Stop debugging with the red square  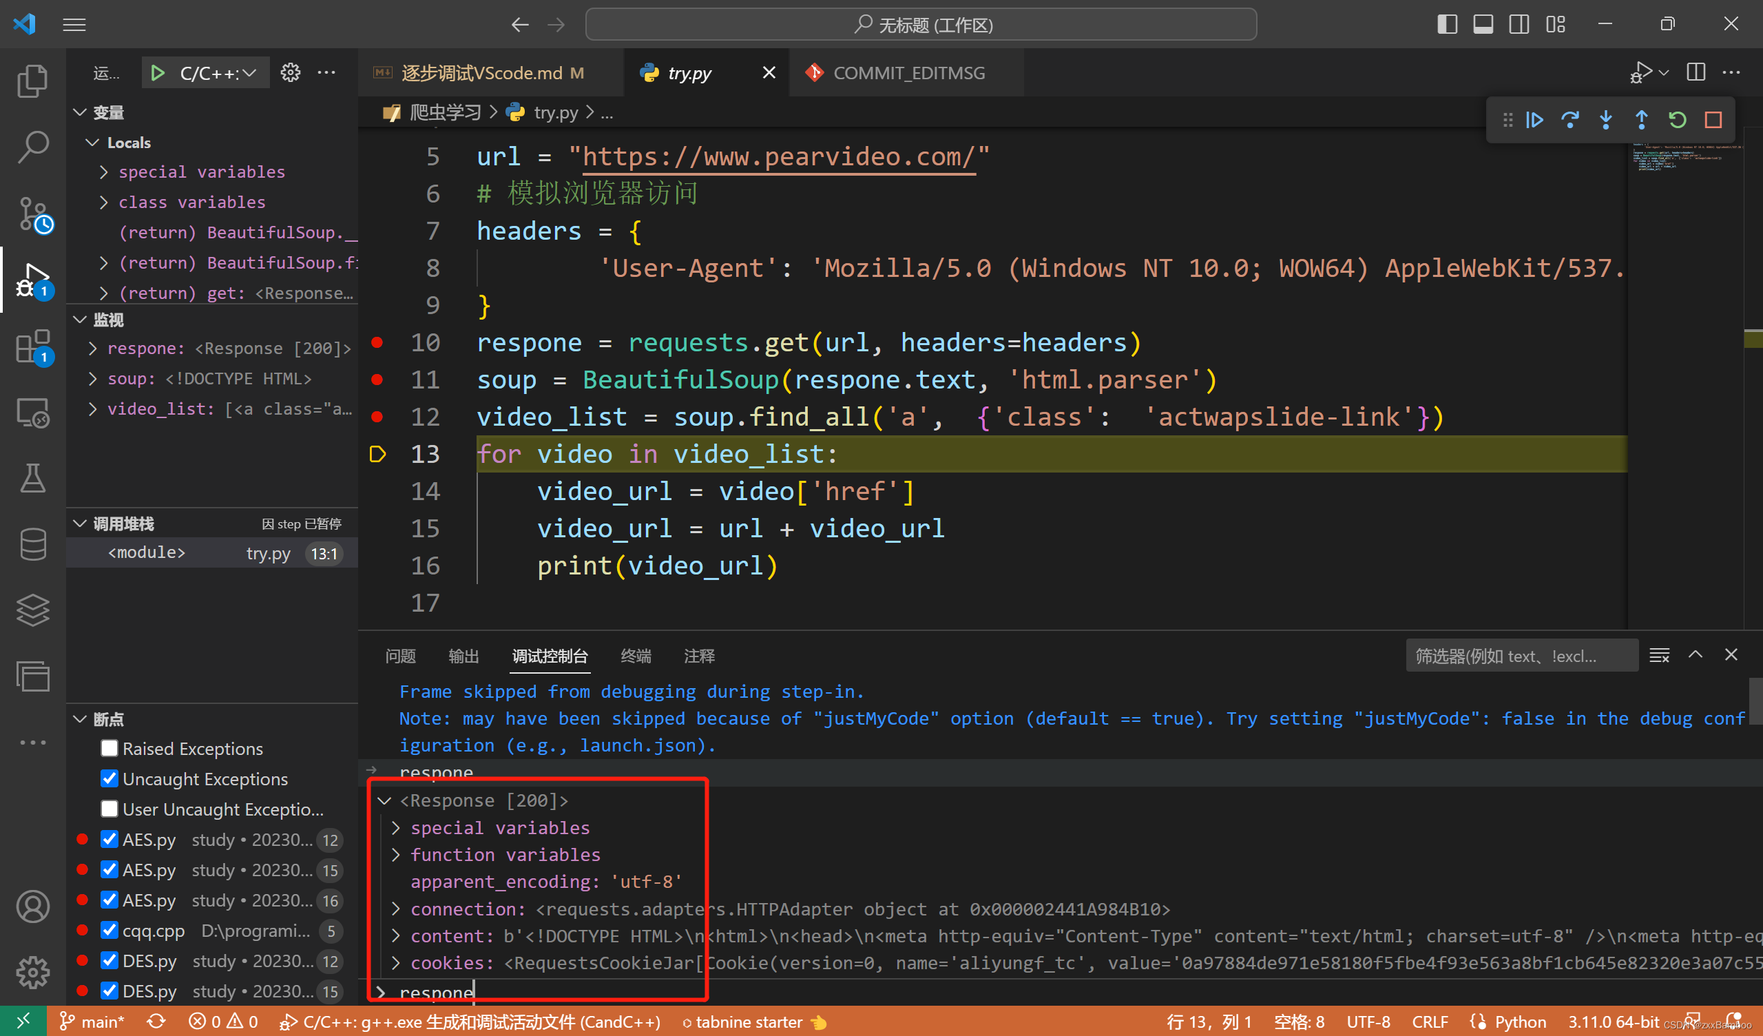coord(1713,121)
